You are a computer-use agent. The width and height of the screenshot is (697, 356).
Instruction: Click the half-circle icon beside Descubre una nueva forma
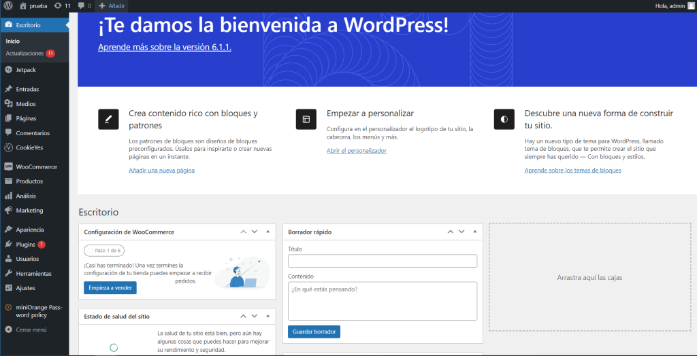[x=504, y=119]
